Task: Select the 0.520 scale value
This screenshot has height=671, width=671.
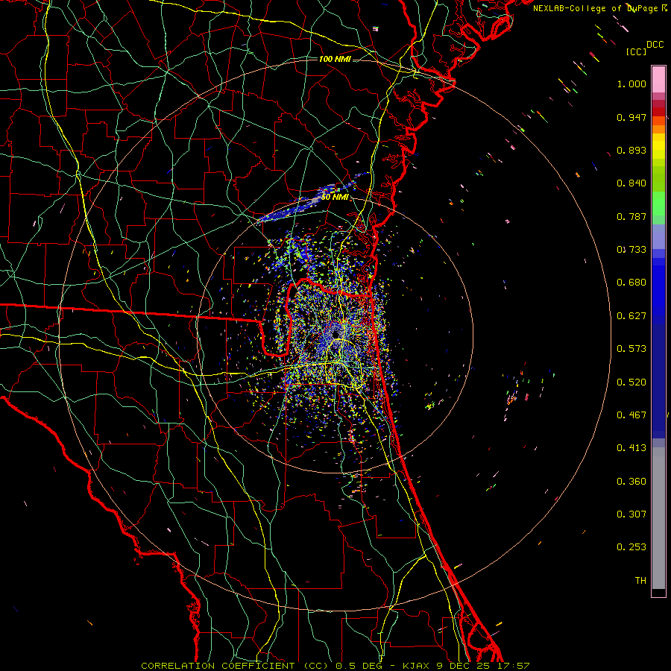Action: click(631, 382)
